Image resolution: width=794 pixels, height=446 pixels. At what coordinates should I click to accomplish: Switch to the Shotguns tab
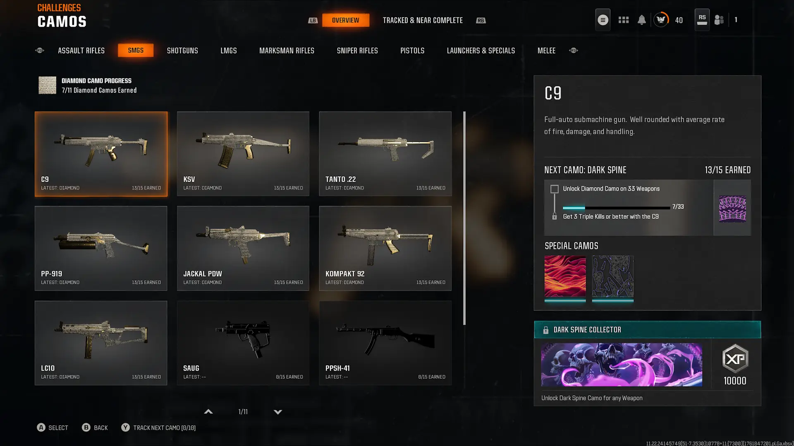tap(182, 50)
